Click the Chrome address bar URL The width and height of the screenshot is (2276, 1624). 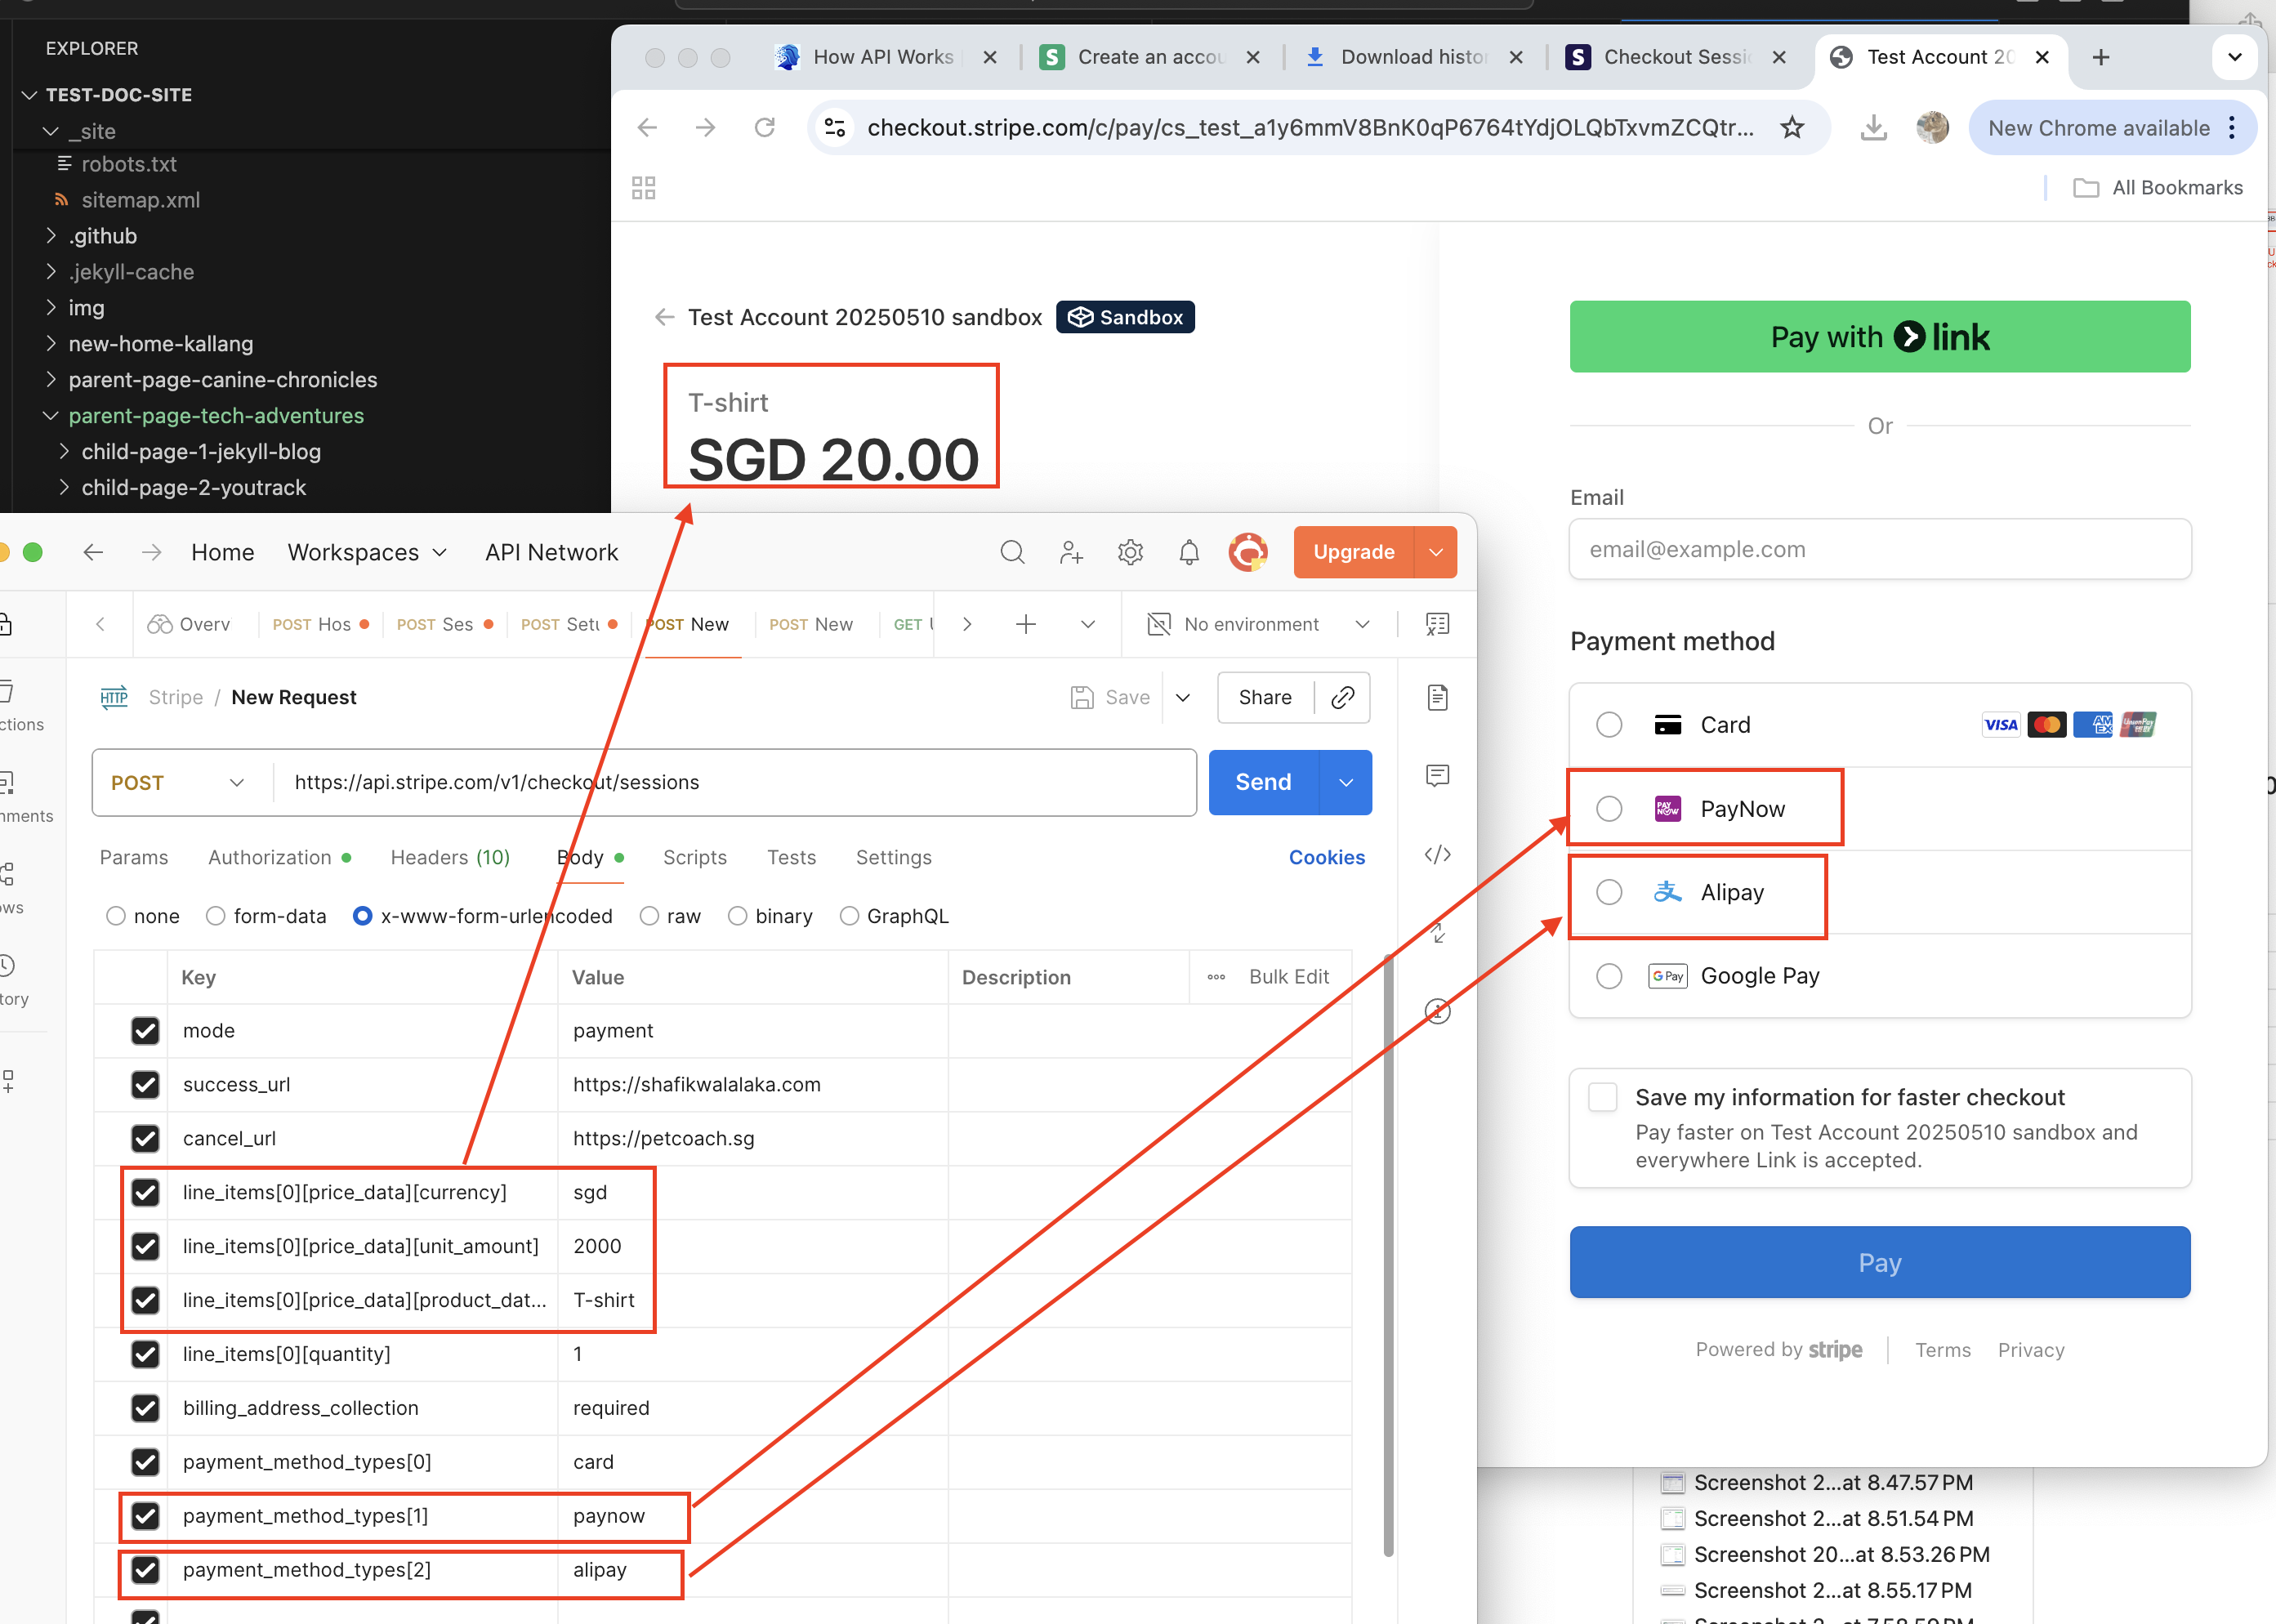[x=1310, y=127]
